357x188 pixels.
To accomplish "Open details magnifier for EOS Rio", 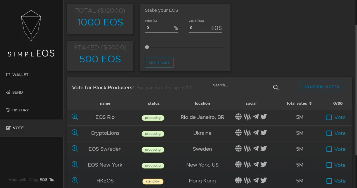I will pos(75,117).
